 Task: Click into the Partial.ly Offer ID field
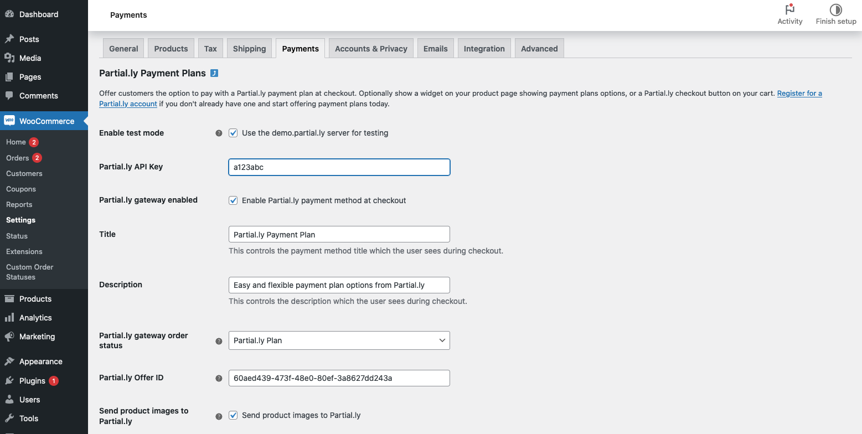(339, 378)
